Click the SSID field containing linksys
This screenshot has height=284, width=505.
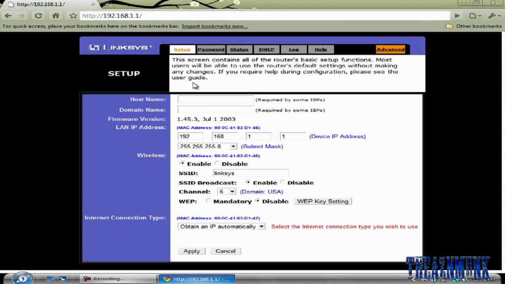pyautogui.click(x=251, y=173)
